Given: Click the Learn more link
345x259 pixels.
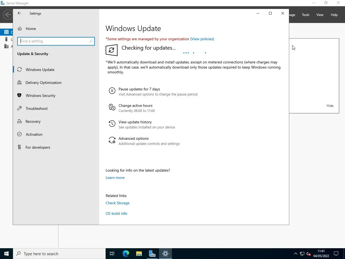Looking at the screenshot, I should coord(115,178).
